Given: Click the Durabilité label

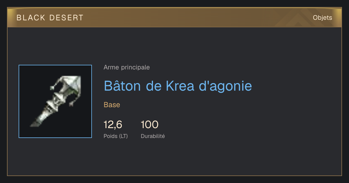Looking at the screenshot, I should point(153,136).
